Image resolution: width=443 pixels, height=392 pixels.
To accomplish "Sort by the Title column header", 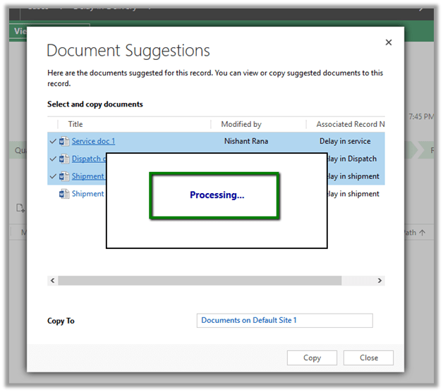I will (75, 124).
